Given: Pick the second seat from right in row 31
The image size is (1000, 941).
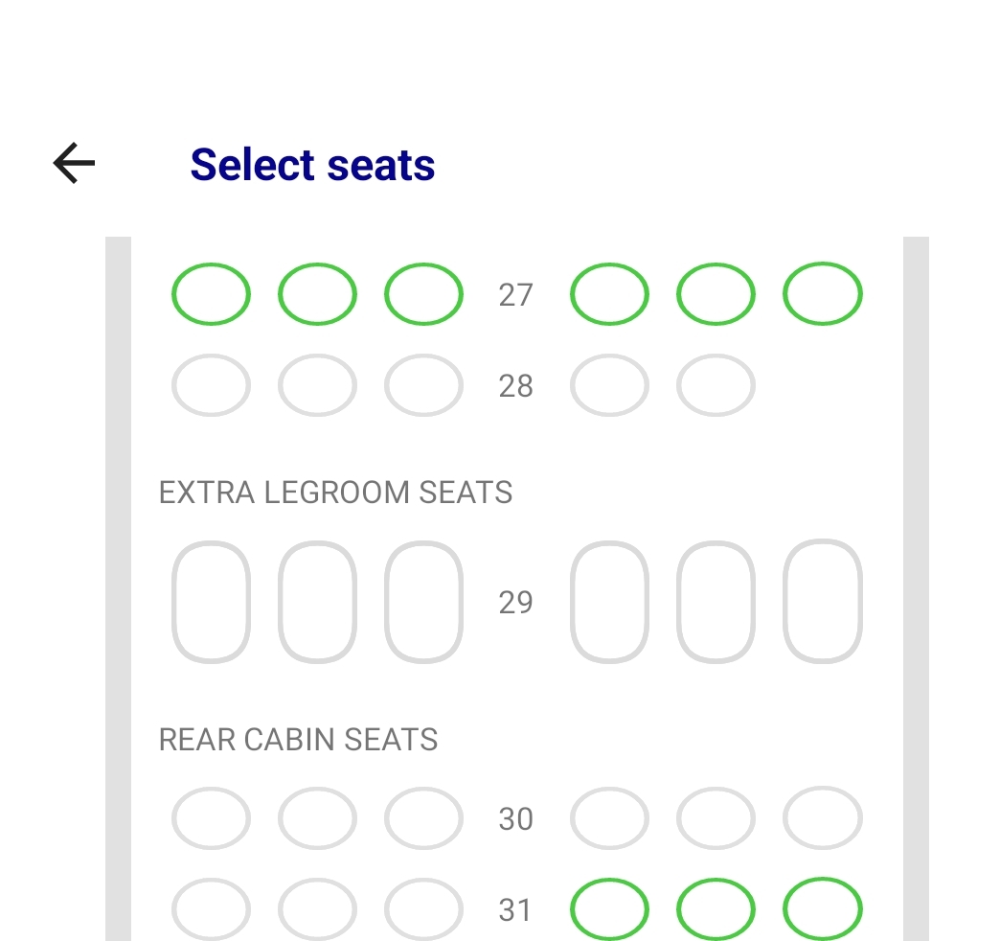Looking at the screenshot, I should (716, 908).
